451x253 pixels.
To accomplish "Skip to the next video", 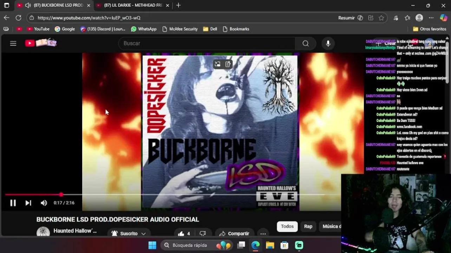I will coord(28,203).
